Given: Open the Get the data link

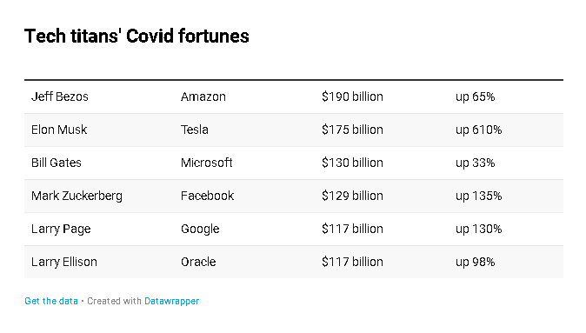Looking at the screenshot, I should click(51, 301).
